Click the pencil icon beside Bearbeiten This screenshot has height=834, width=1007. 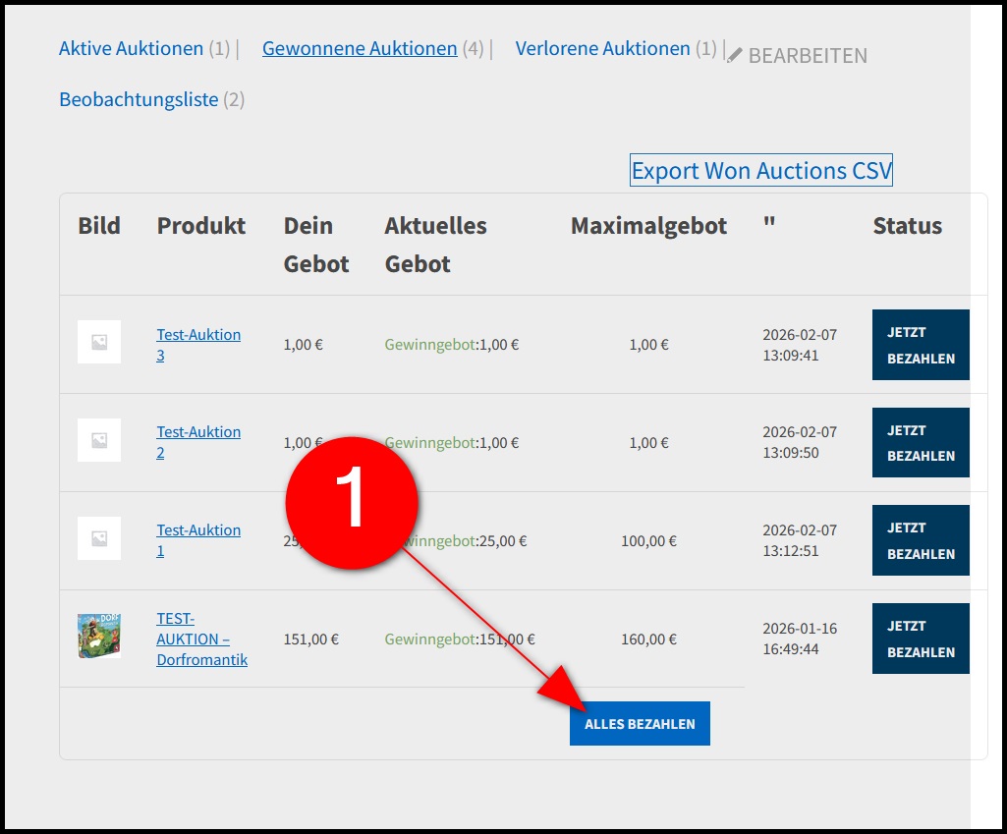735,56
